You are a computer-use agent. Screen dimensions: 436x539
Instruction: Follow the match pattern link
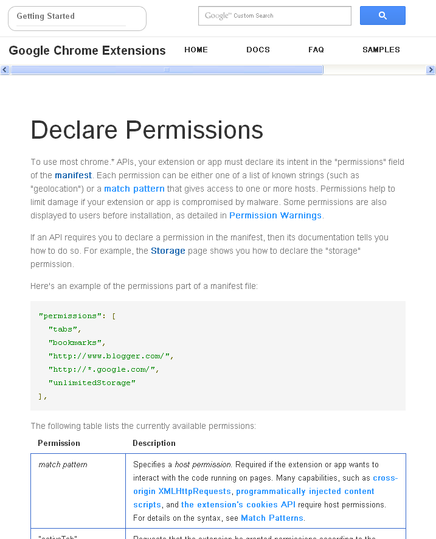pos(134,189)
